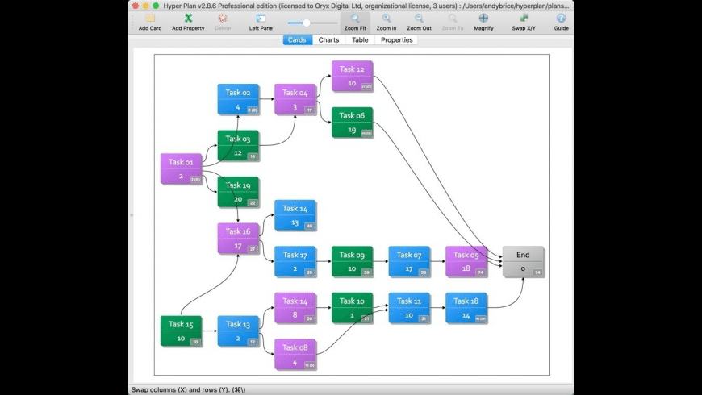
Task: Select the purple Task 05 card
Action: pos(466,262)
